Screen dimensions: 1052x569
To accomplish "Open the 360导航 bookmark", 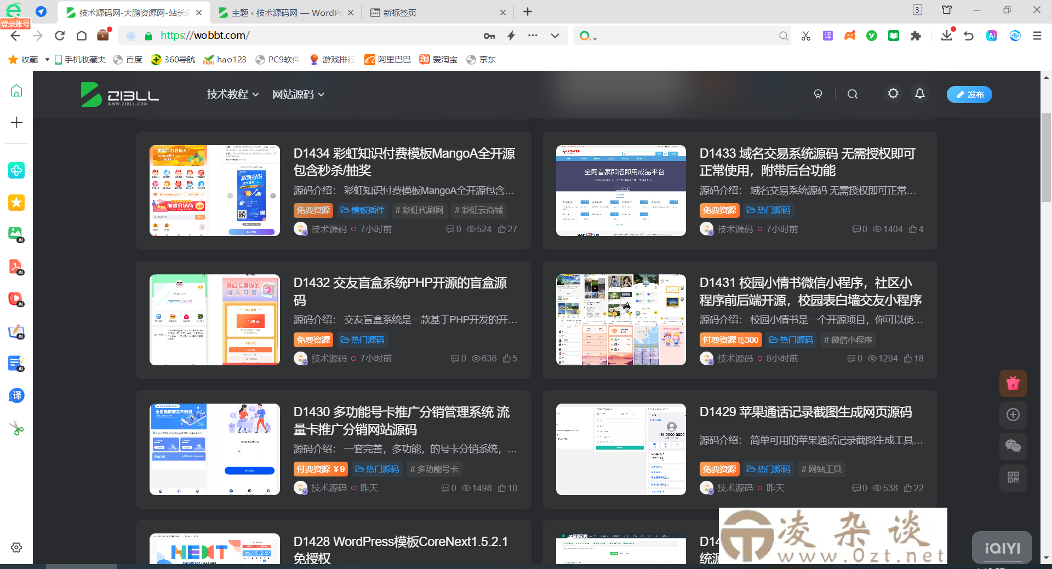I will [173, 60].
